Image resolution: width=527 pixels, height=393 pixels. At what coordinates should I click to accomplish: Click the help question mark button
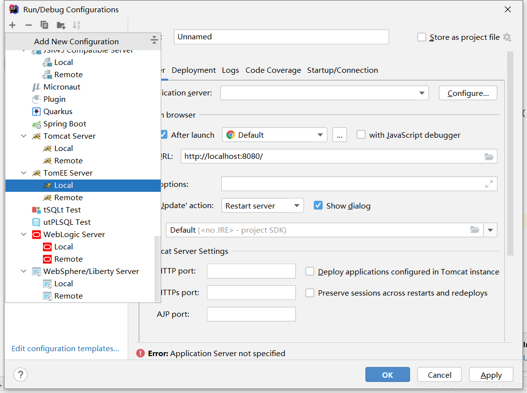[21, 375]
